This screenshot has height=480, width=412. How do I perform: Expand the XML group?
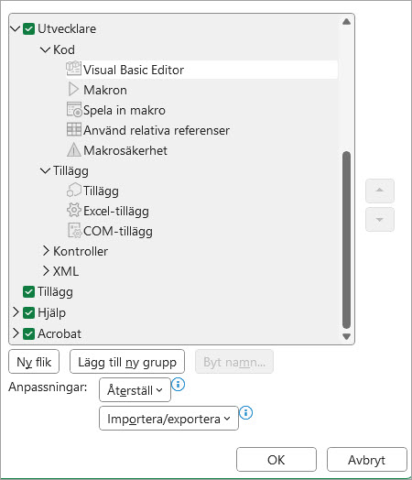click(x=46, y=271)
